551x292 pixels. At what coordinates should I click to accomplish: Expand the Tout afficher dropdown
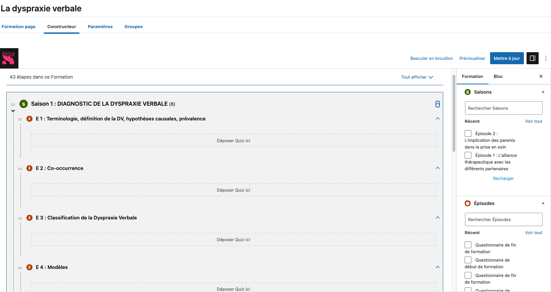point(417,77)
